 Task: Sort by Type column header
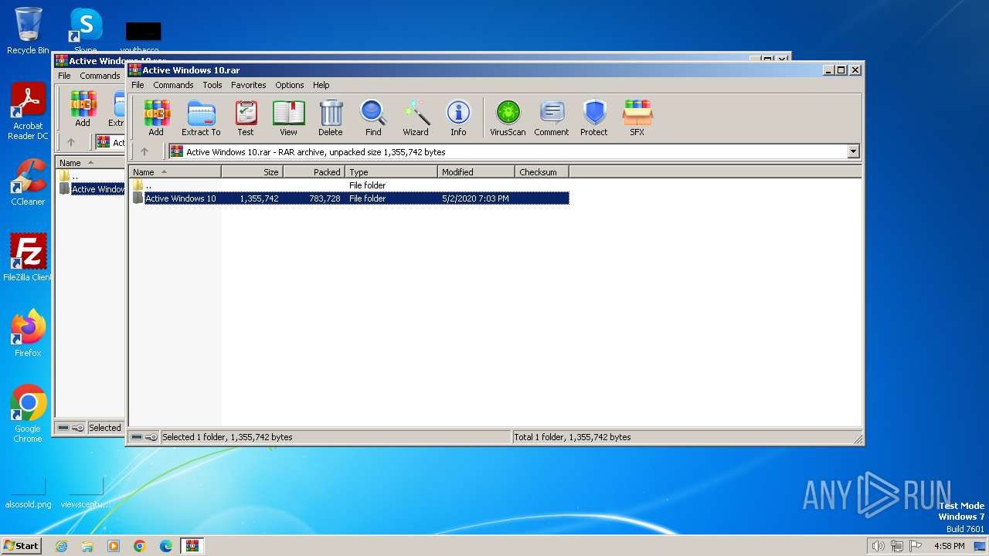pos(392,172)
